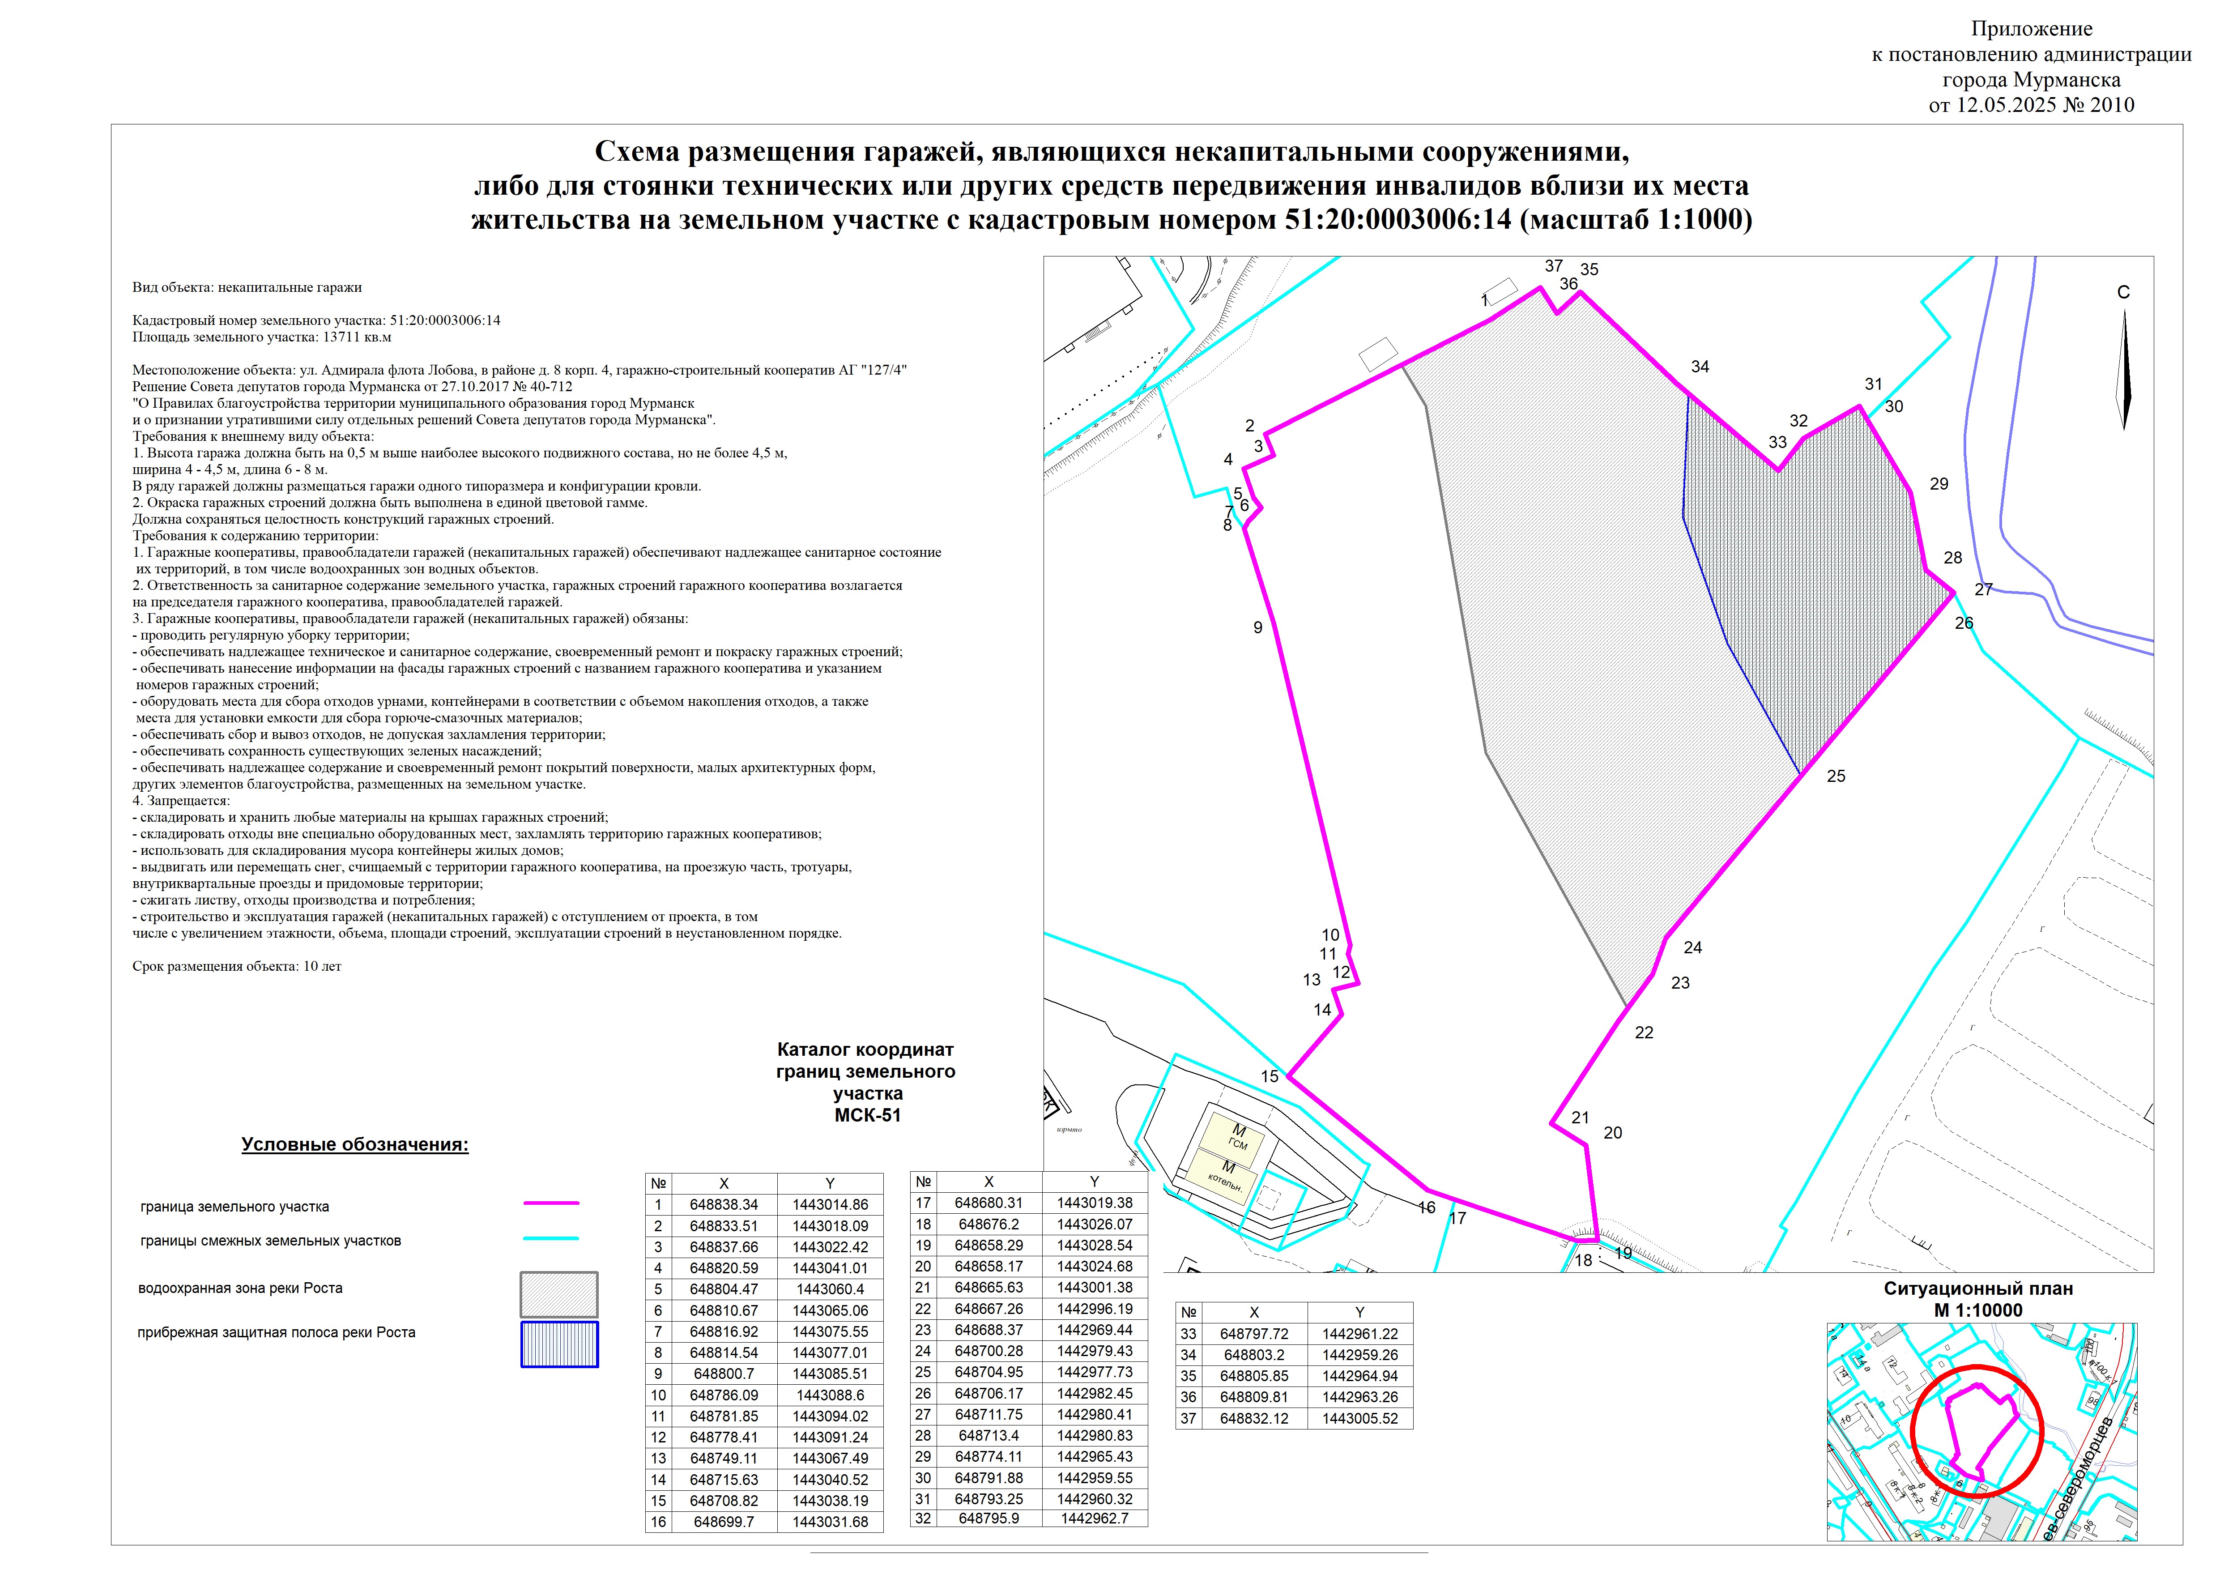This screenshot has width=2220, height=1570.
Task: Select row 1 in coordinates table
Action: tap(764, 1204)
